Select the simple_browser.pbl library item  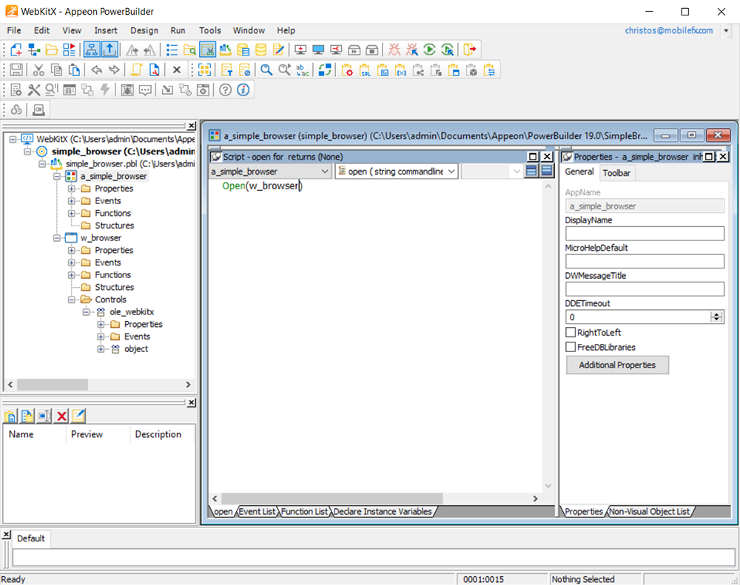129,163
